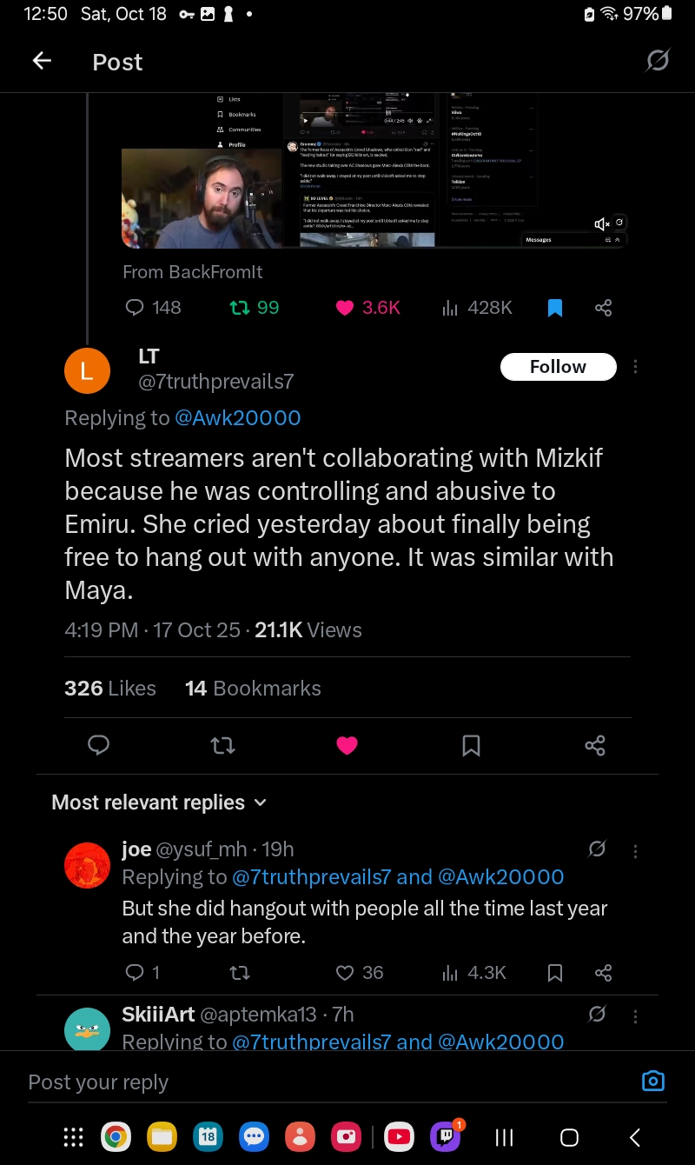This screenshot has height=1165, width=695.
Task: Open more options on joe's reply
Action: (636, 850)
